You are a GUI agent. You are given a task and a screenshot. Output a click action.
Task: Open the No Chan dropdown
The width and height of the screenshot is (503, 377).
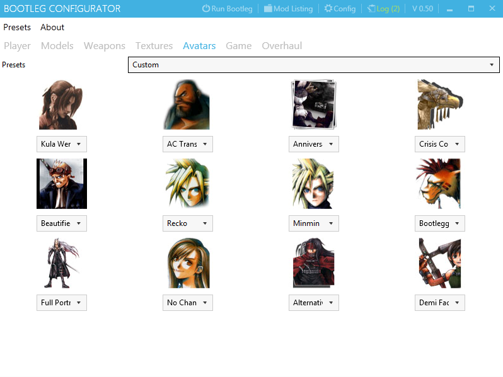188,303
